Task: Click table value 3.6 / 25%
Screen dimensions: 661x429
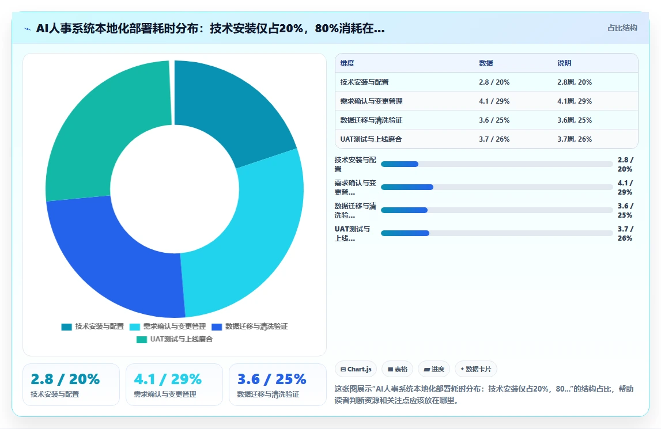Action: (494, 120)
